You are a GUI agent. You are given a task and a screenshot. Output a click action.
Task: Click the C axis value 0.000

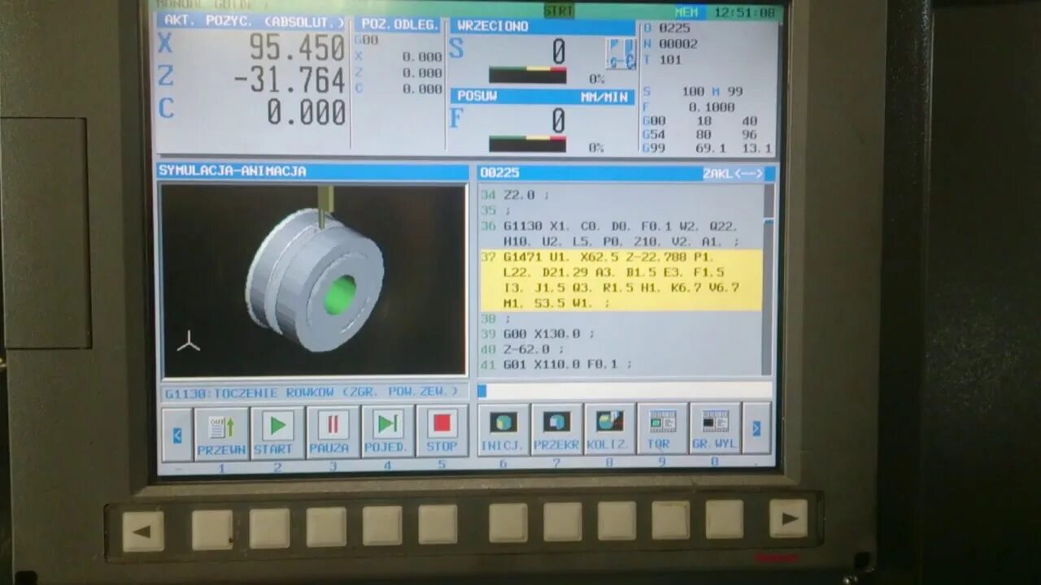306,111
